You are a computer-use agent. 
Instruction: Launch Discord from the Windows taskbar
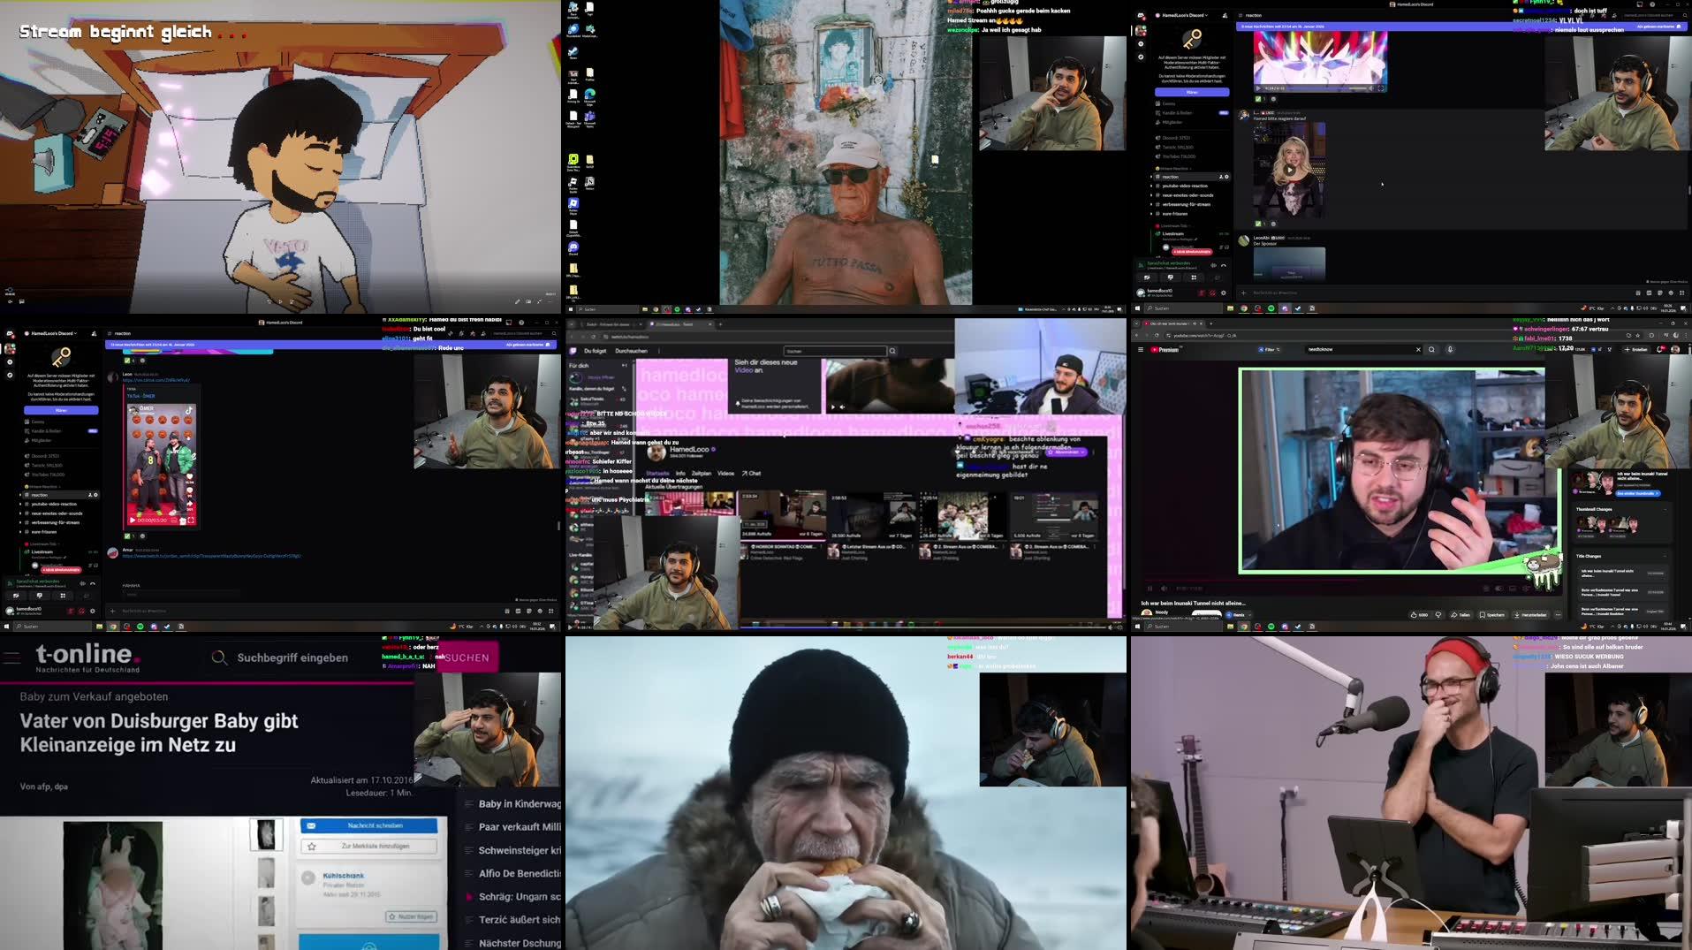point(152,626)
